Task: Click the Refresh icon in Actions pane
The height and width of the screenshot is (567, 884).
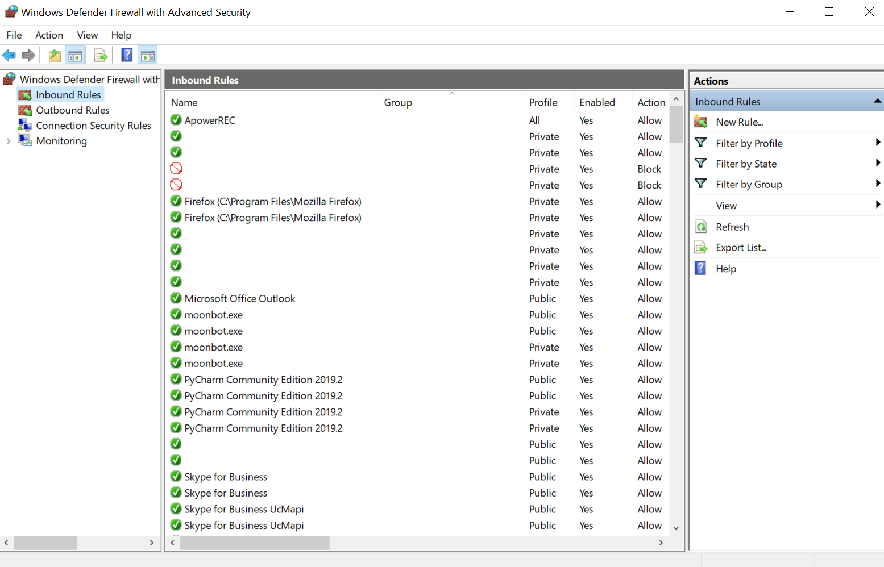Action: pyautogui.click(x=701, y=227)
